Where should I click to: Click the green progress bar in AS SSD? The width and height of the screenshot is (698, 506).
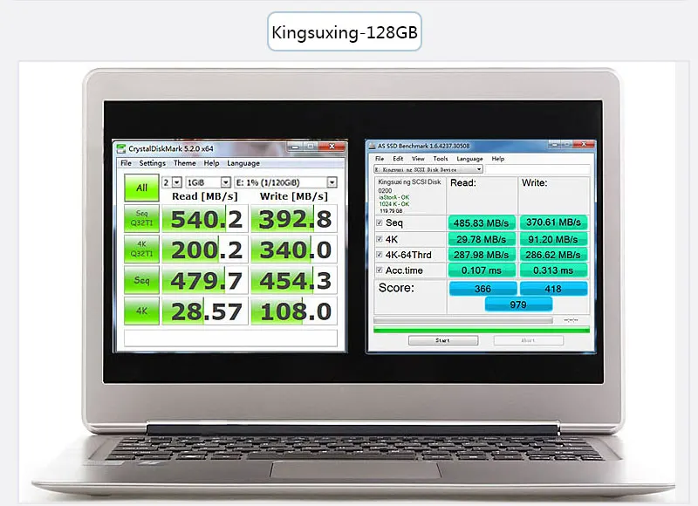(x=482, y=330)
